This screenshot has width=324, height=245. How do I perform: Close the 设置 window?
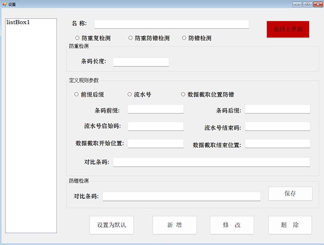(x=318, y=4)
